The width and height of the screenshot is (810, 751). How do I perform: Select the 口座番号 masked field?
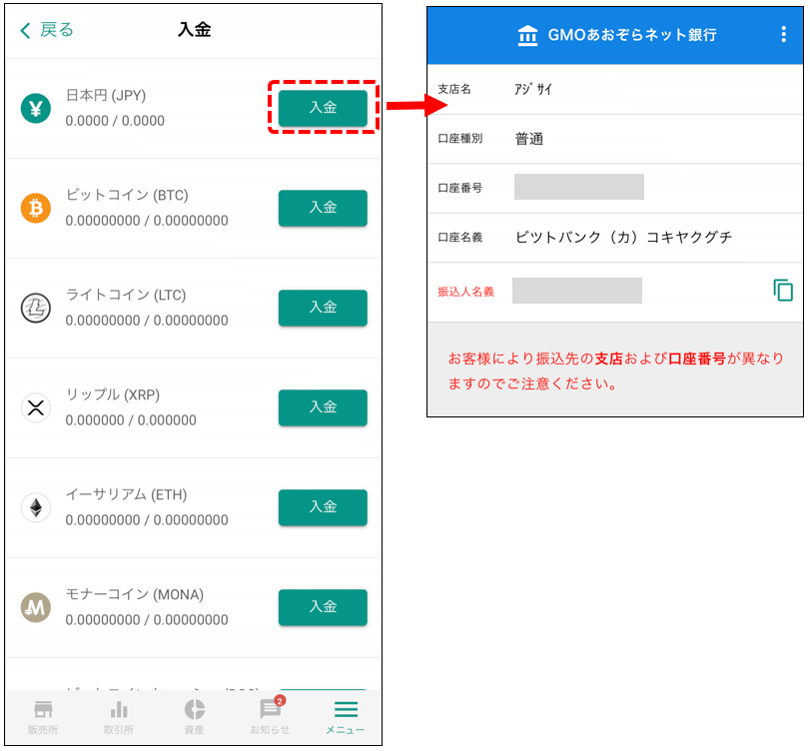click(579, 187)
